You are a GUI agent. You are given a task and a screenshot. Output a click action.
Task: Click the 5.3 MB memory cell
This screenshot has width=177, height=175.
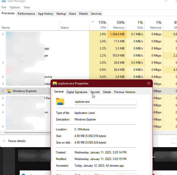[x=117, y=48]
